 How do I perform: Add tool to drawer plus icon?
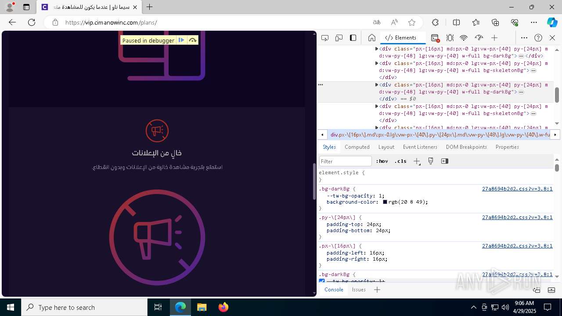[377, 290]
